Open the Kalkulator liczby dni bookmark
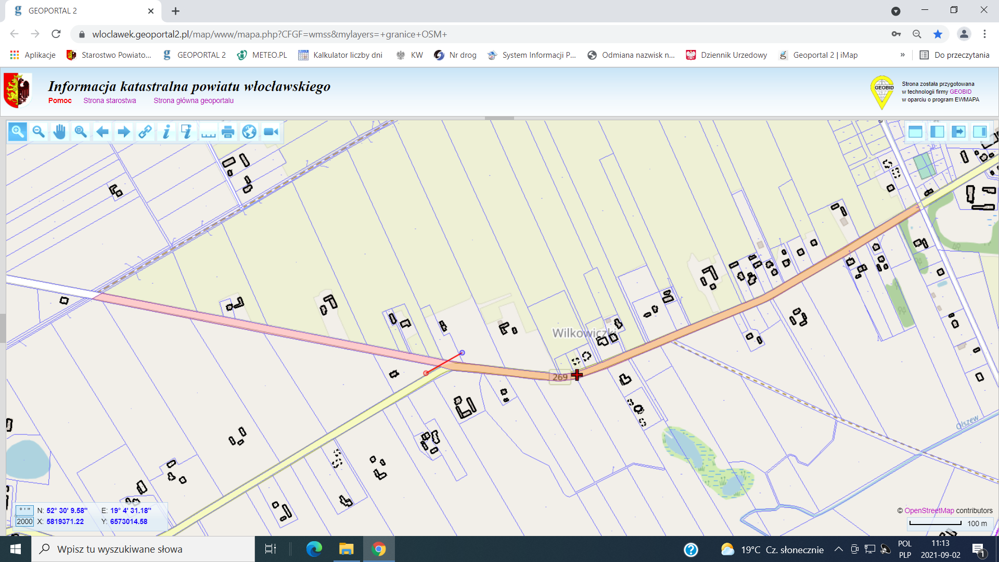Image resolution: width=999 pixels, height=562 pixels. pos(340,55)
